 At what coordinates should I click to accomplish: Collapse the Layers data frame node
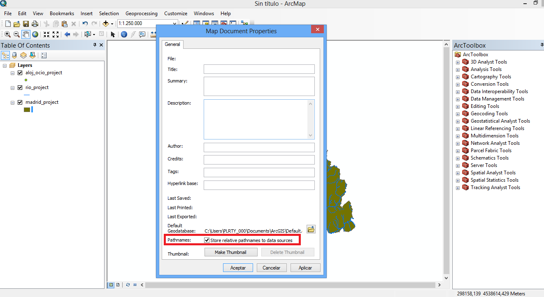5,65
